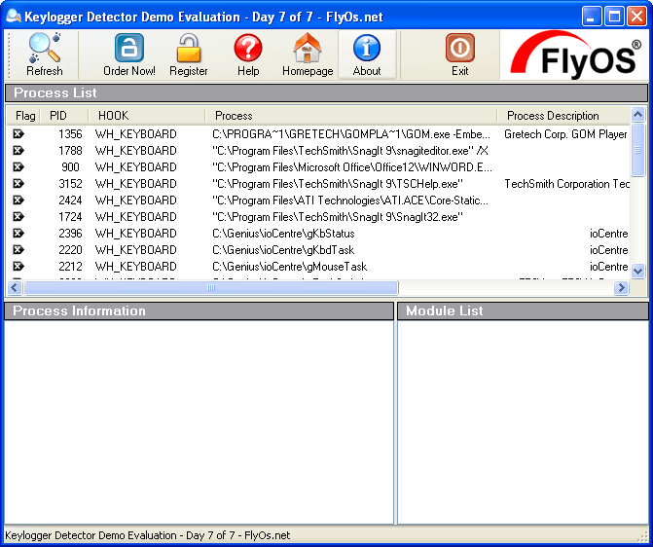Viewport: 653px width, 547px height.
Task: Close the Keylogger Detector window
Action: (636, 17)
